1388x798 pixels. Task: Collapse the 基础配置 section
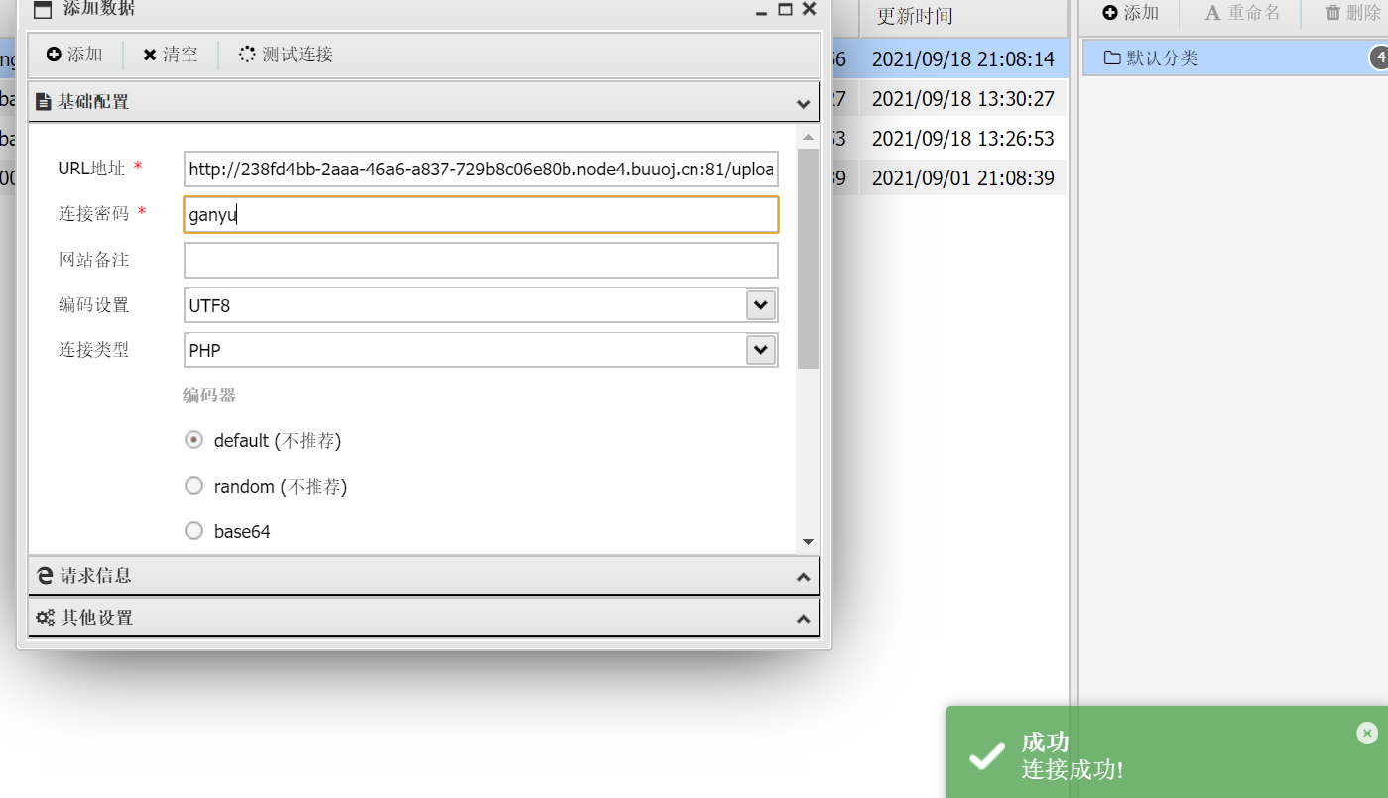pos(803,102)
